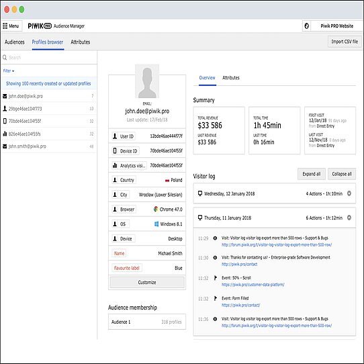
Task: Click the User ID attribute person icon
Action: point(115,136)
